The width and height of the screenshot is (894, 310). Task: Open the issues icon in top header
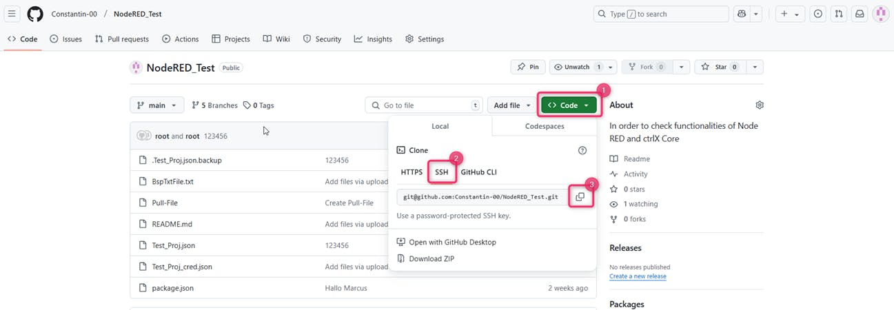pos(817,14)
